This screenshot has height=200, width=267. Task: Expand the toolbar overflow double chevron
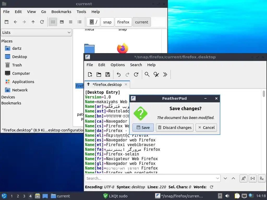165,74
